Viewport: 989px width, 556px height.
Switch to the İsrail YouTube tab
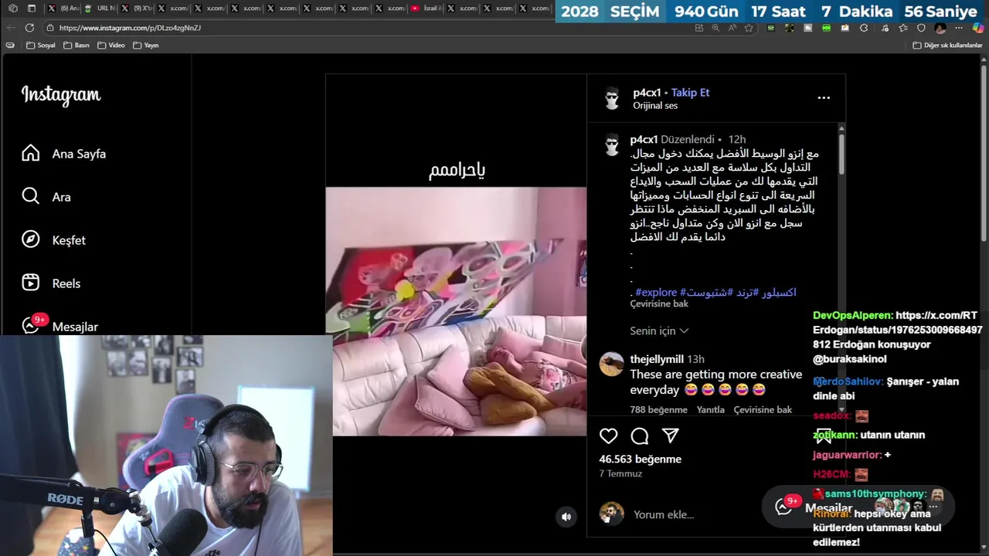(427, 8)
